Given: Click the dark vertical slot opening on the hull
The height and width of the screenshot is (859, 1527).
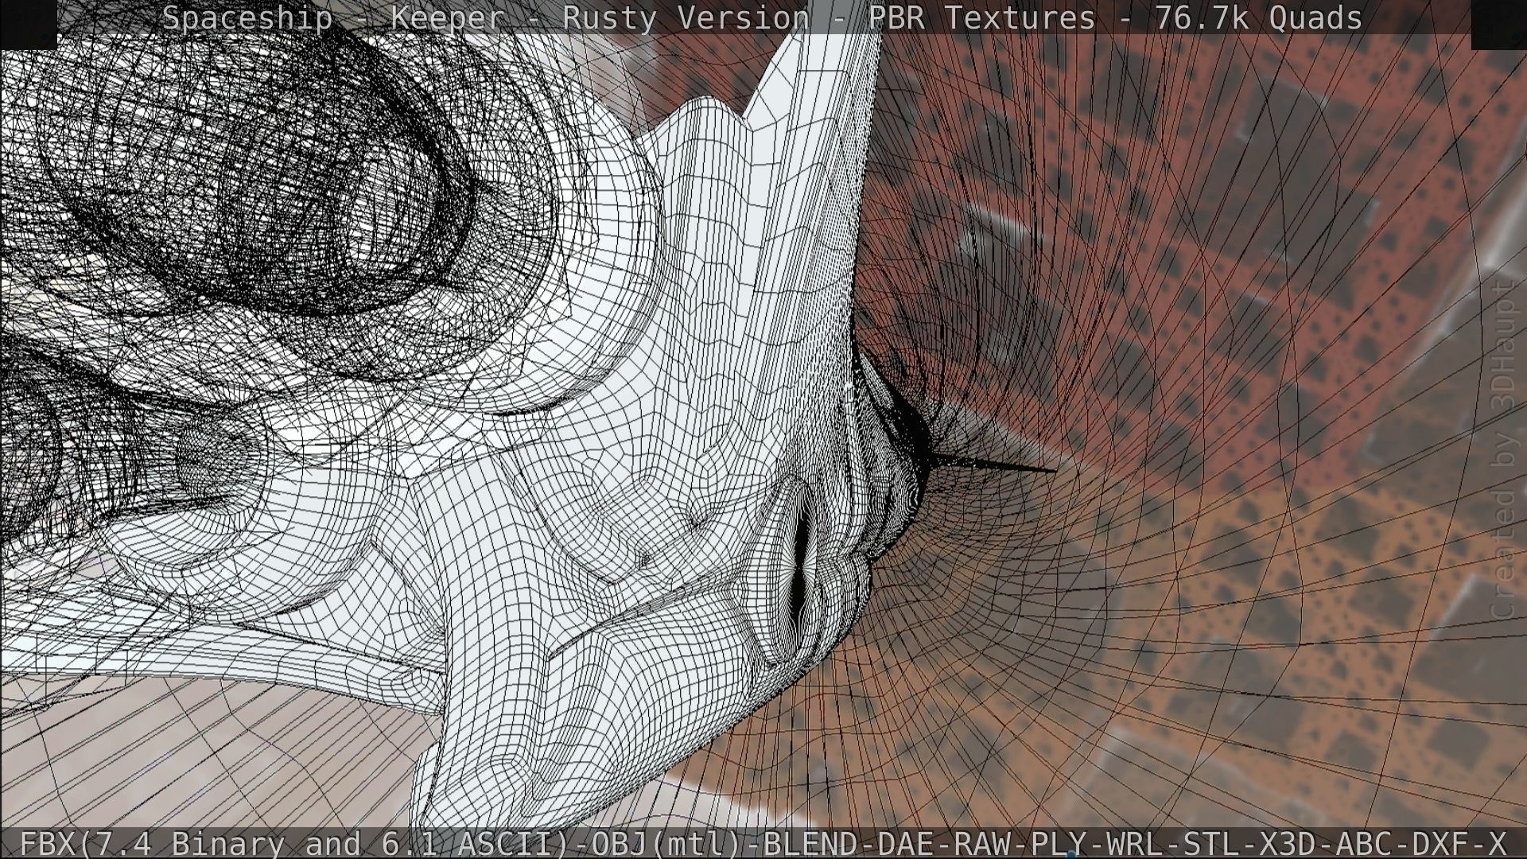Looking at the screenshot, I should (x=801, y=569).
